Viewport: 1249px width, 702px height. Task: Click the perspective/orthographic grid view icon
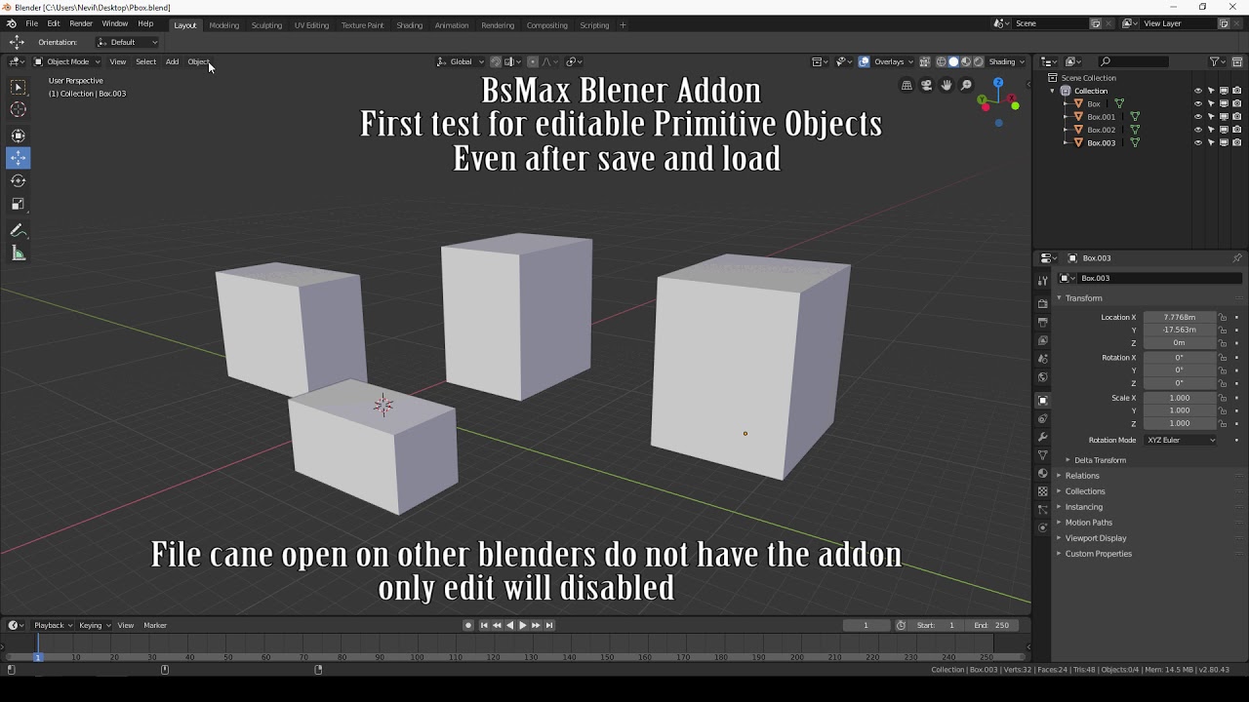(x=907, y=86)
